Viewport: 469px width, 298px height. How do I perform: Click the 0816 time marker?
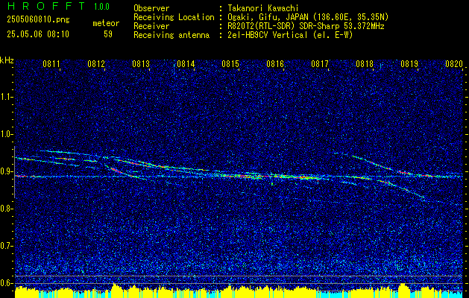(275, 63)
